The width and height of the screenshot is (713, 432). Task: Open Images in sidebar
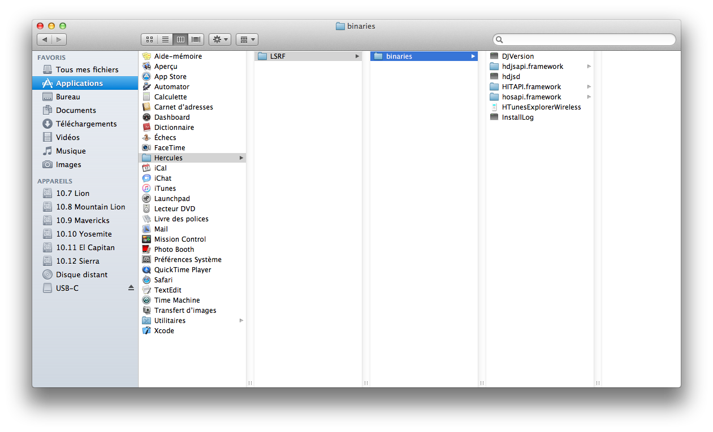(85, 164)
